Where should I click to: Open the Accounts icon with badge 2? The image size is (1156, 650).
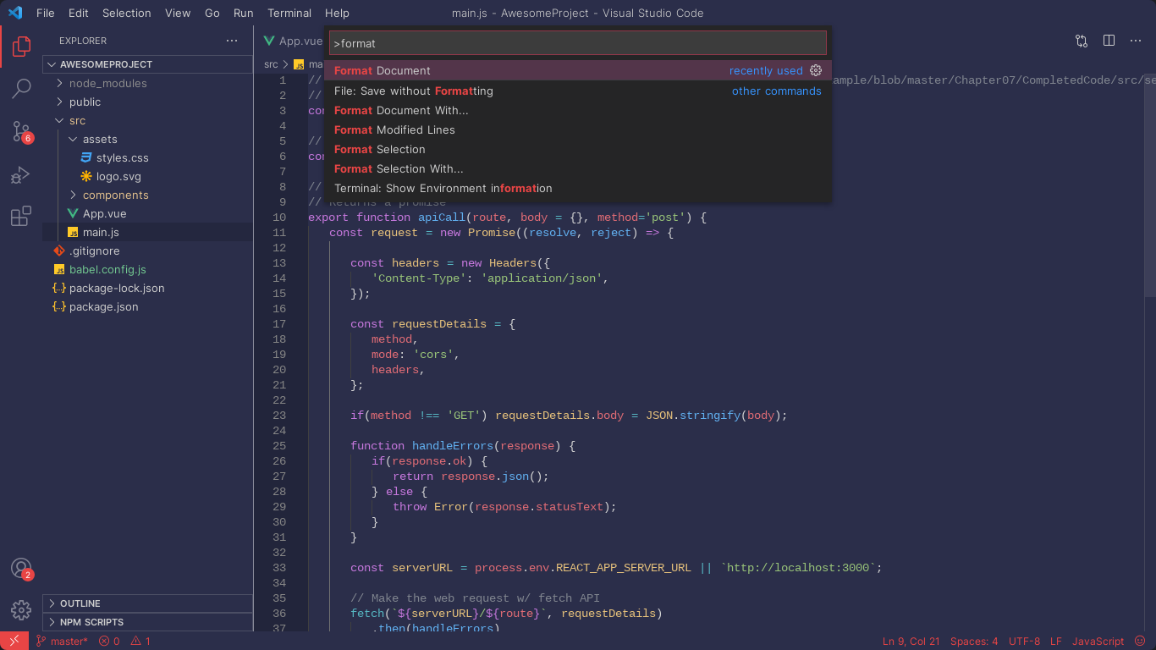click(x=21, y=569)
